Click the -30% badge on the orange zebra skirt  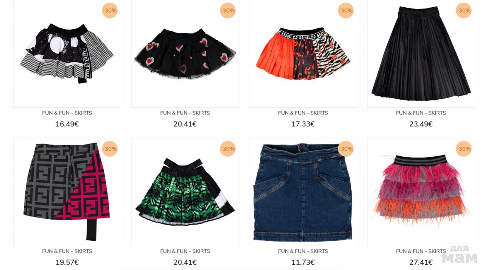click(346, 11)
